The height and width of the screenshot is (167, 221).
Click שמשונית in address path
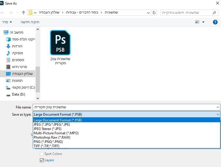111,12
